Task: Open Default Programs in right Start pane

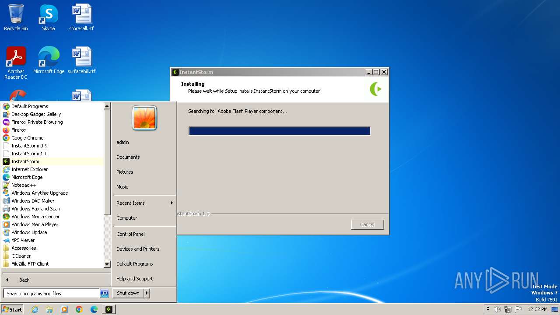Action: (144, 264)
